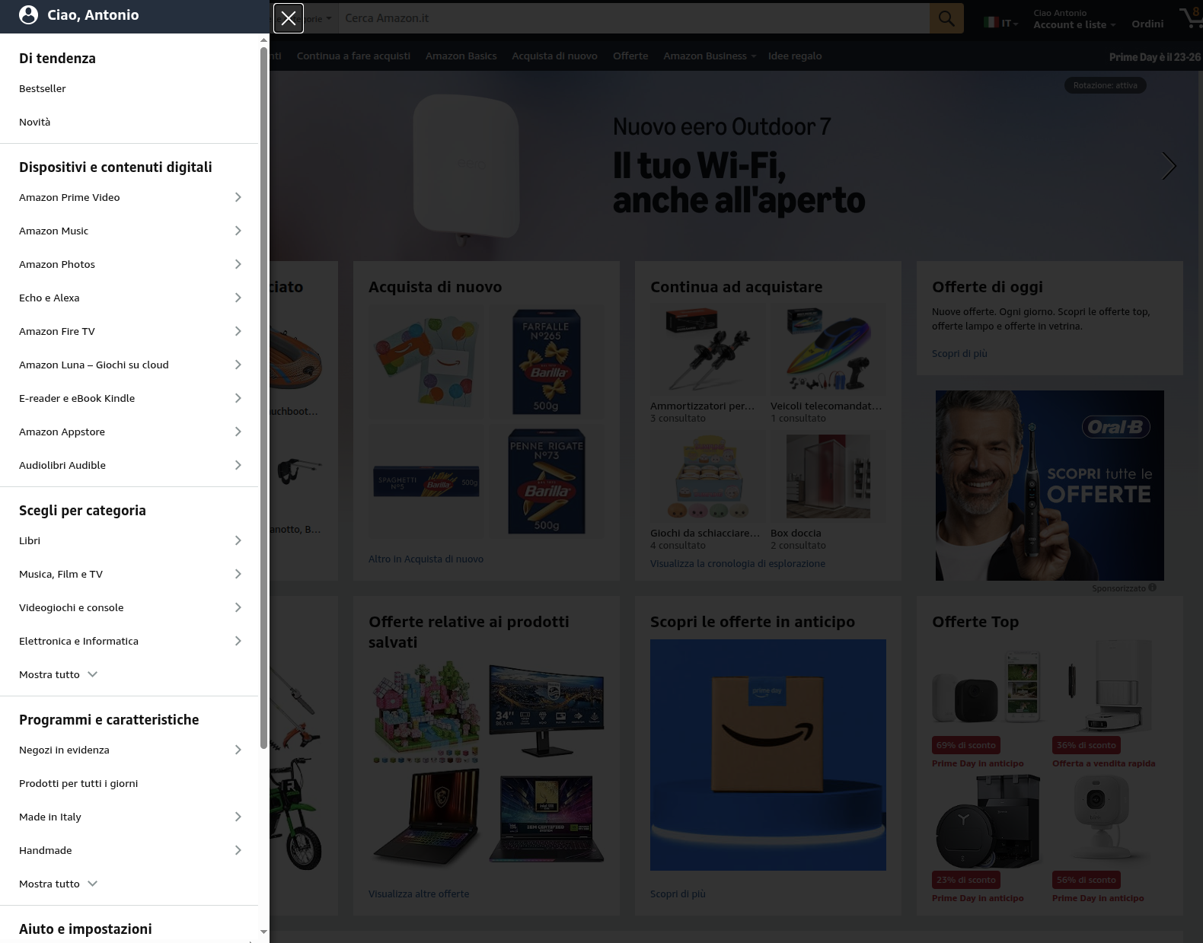This screenshot has height=943, width=1203.
Task: Expand the Amazon Music chevron
Action: point(238,231)
